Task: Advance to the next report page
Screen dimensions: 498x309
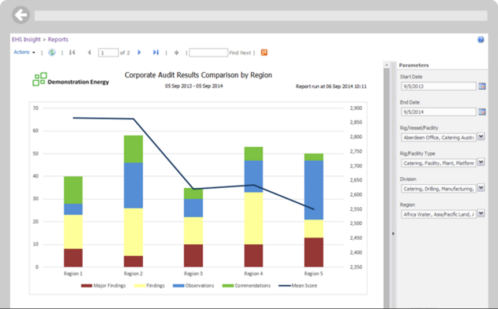Action: point(139,53)
